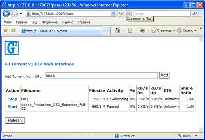
Task: Select the 127.0.0.1:7007 browser tab
Action: pos(61,31)
